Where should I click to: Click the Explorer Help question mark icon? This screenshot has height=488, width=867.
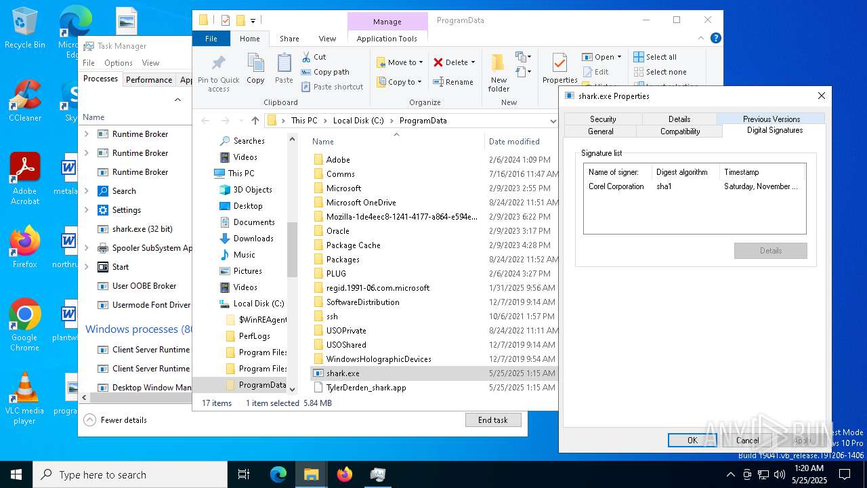715,39
